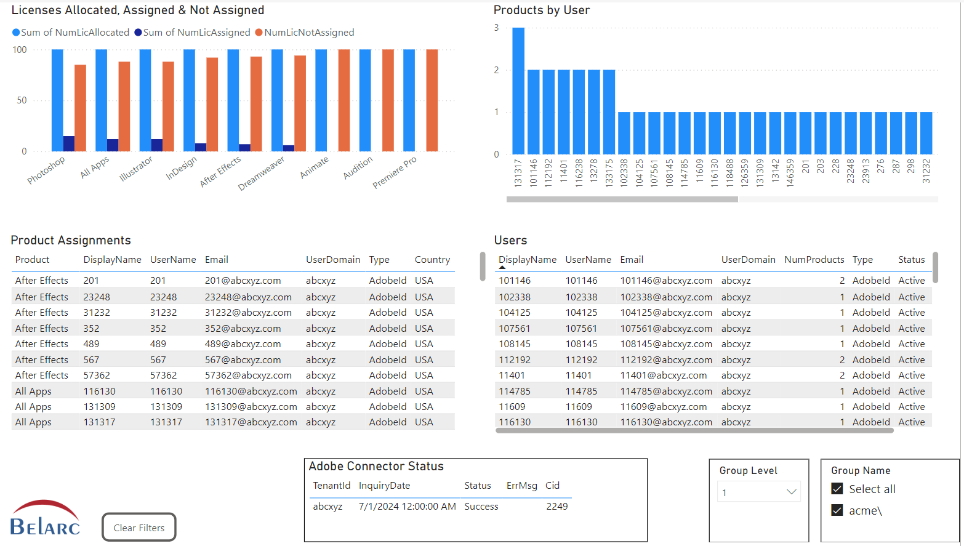Click the NumLicNotAssigned legend marker
The height and width of the screenshot is (546, 964).
point(259,33)
